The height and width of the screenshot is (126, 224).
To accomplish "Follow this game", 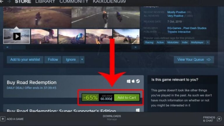I will click(x=53, y=60).
